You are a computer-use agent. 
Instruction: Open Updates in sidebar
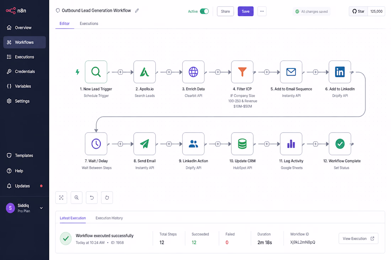click(x=25, y=186)
